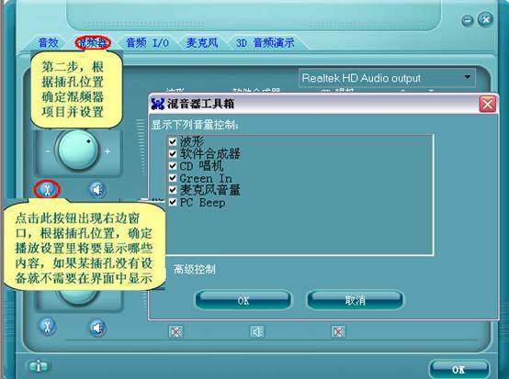Click the main OK button at bottom right
This screenshot has width=509, height=379.
tap(458, 369)
